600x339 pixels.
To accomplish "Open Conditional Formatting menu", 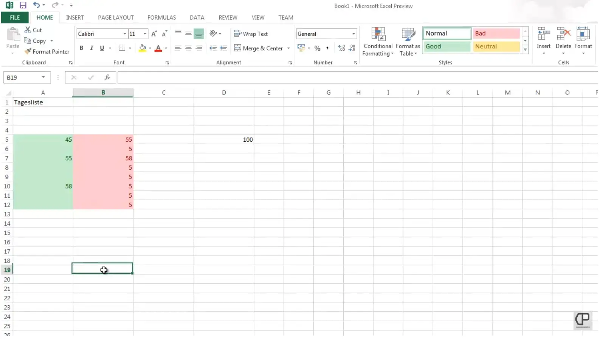I will [x=378, y=42].
